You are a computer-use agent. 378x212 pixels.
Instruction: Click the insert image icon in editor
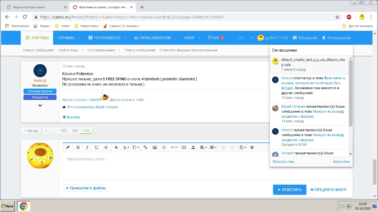(155, 147)
